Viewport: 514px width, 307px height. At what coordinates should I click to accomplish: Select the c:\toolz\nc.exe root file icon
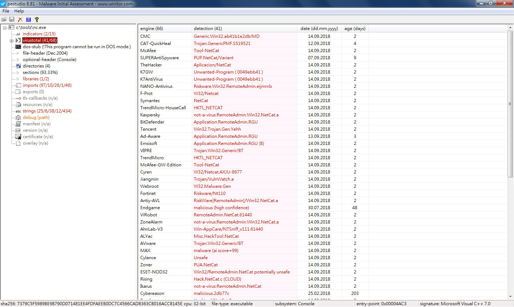click(11, 27)
